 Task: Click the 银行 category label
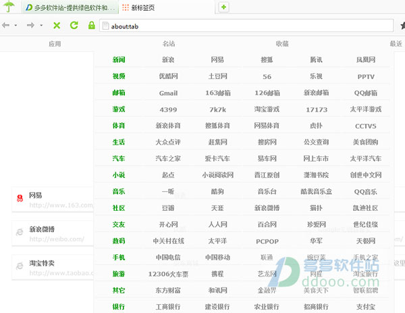click(x=119, y=307)
